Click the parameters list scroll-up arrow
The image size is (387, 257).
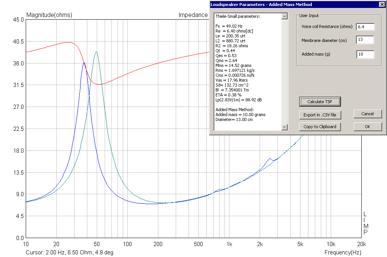tap(285, 16)
